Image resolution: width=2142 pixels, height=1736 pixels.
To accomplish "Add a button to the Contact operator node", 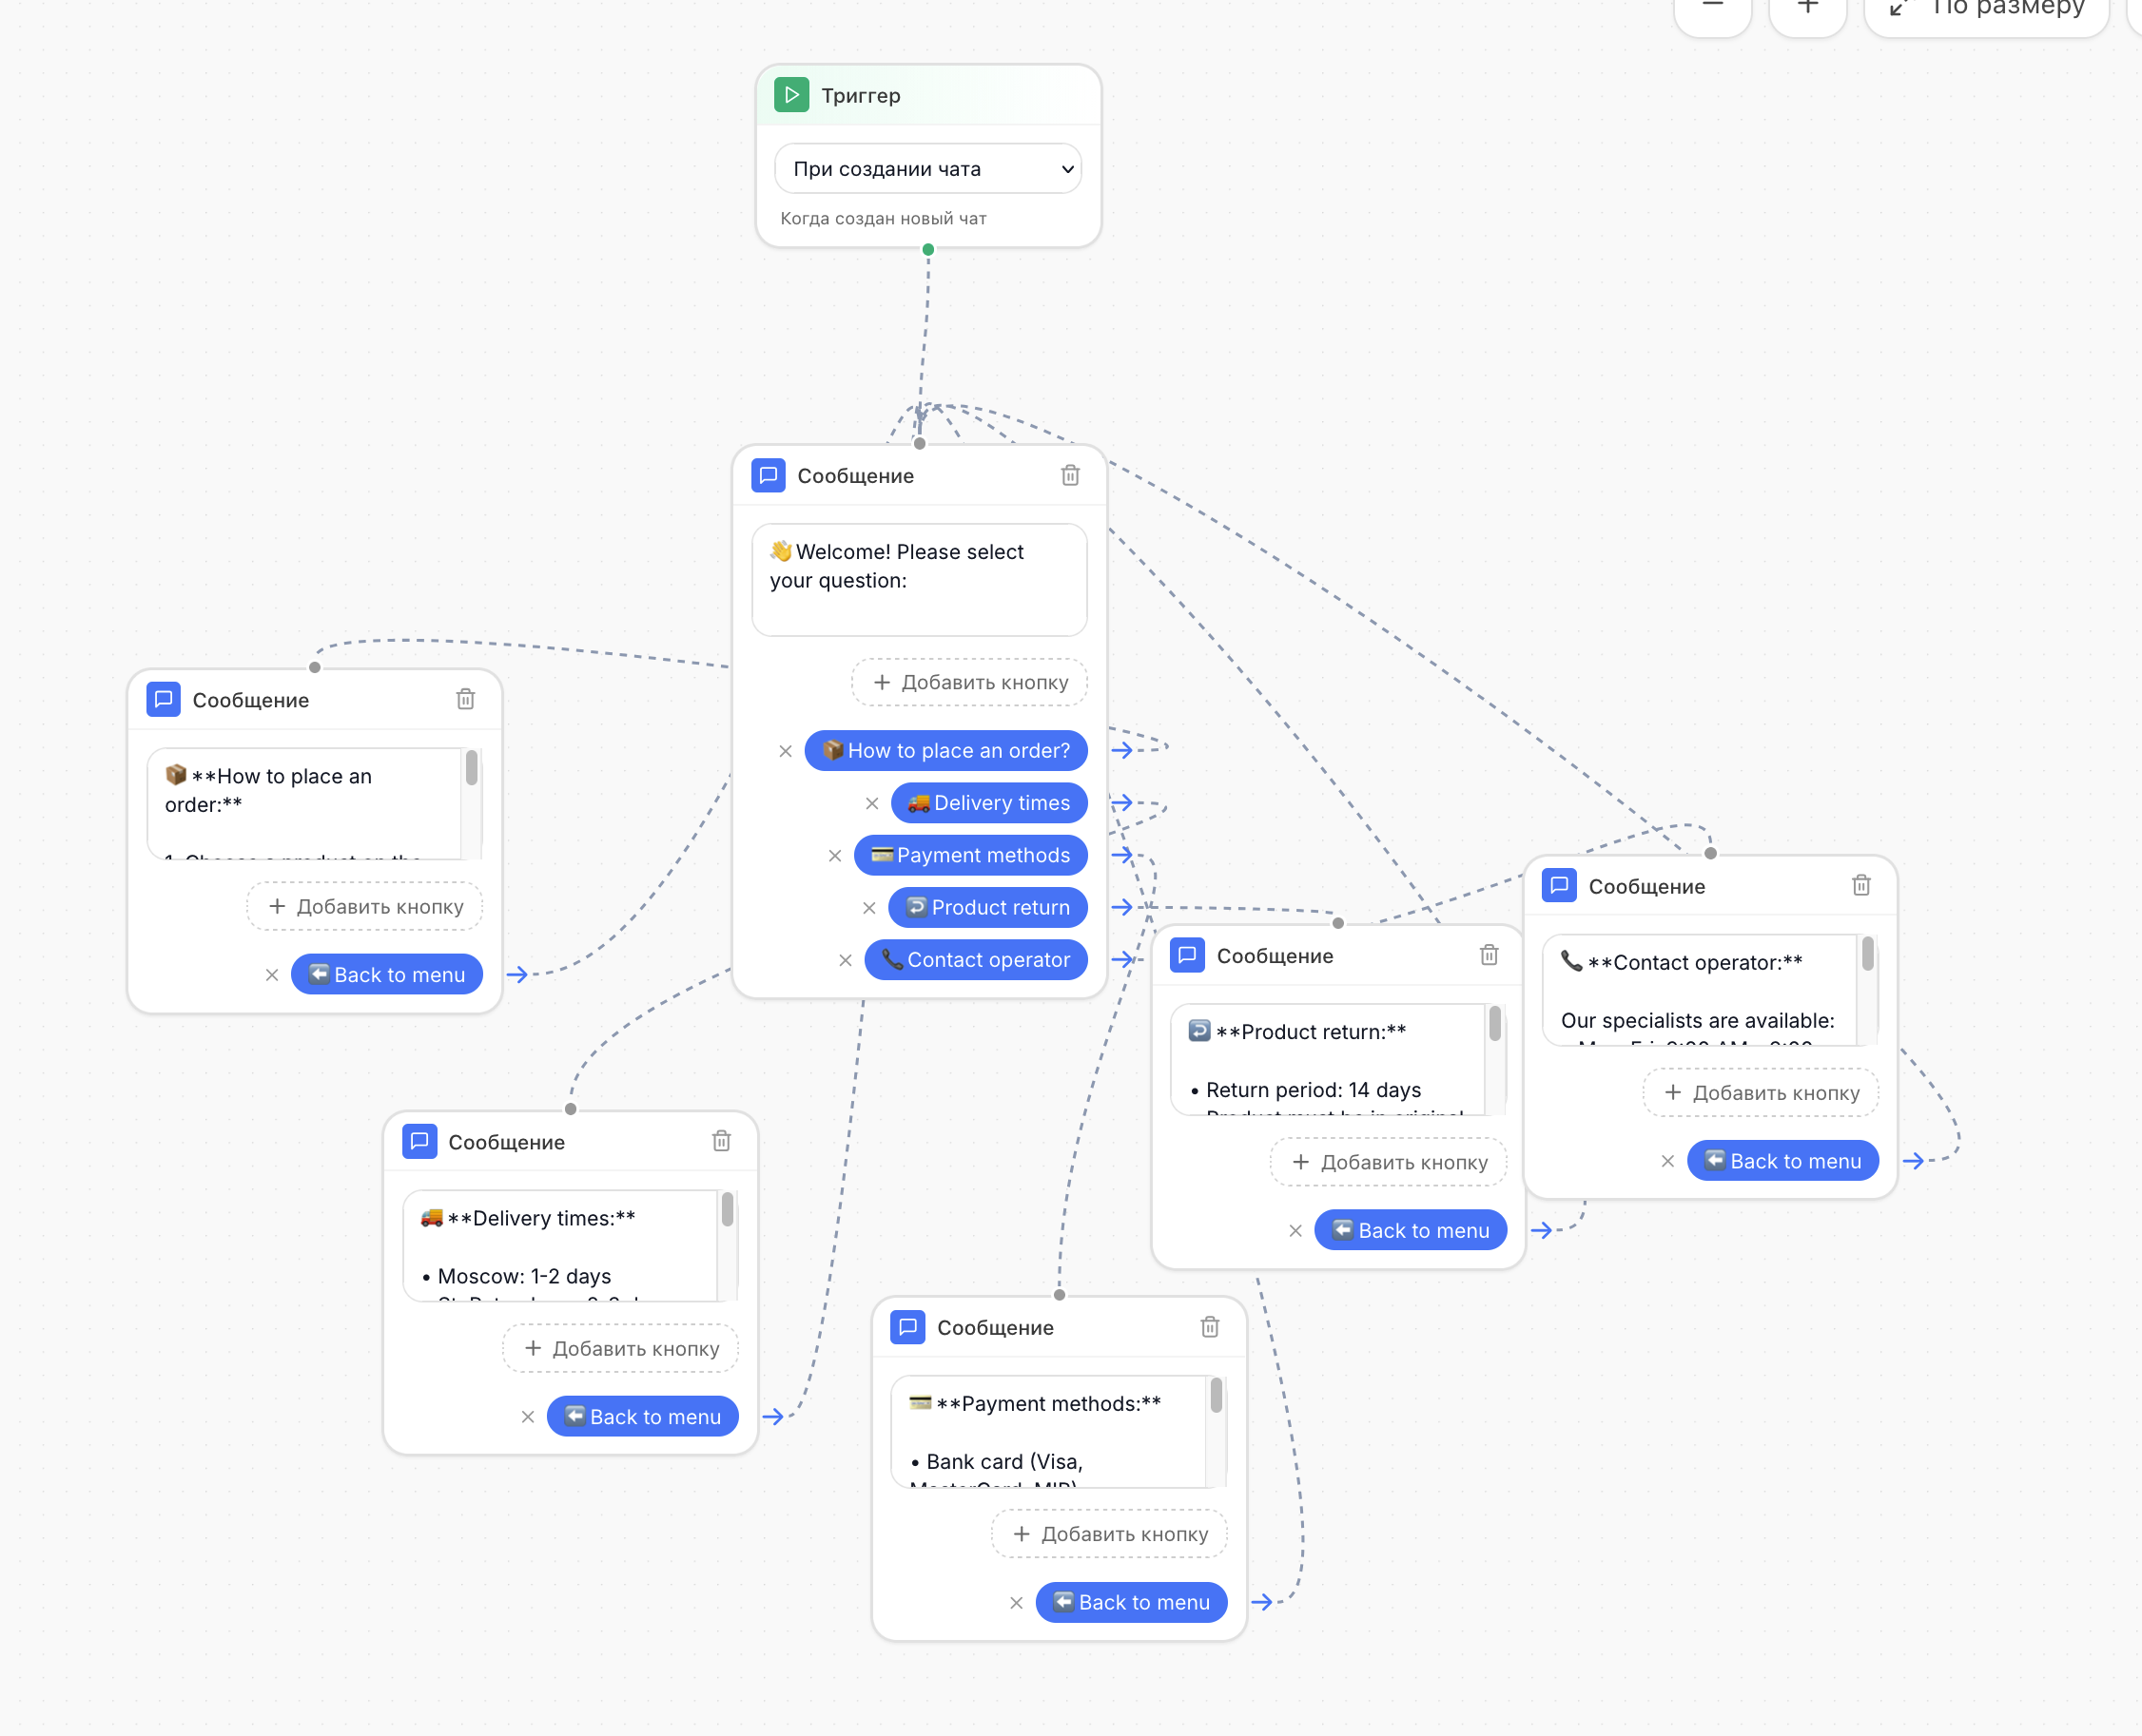I will [x=1761, y=1092].
